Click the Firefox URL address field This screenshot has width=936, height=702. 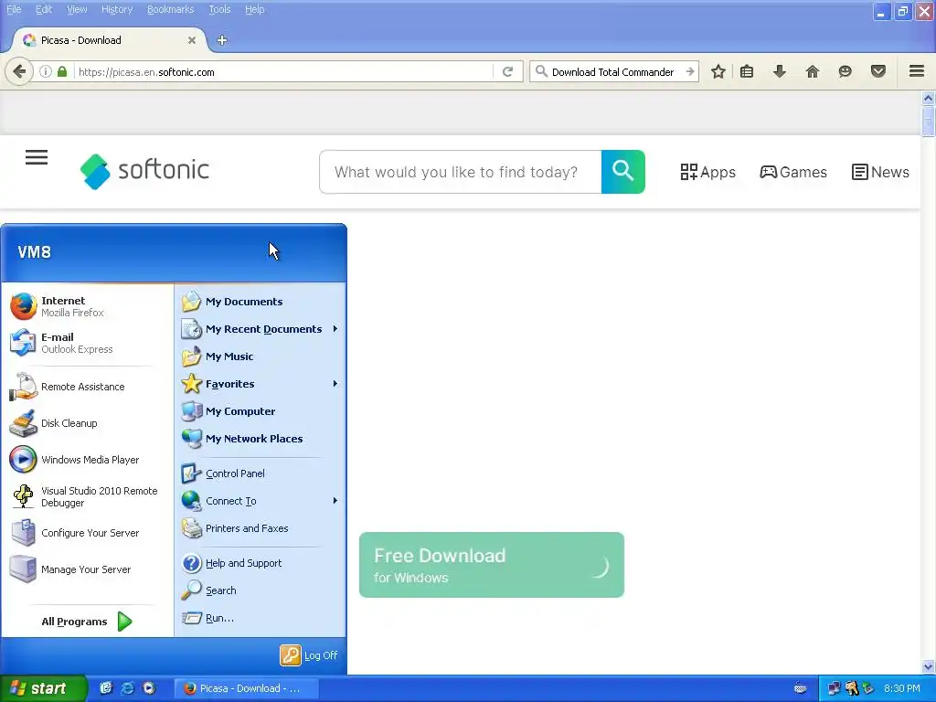284,71
